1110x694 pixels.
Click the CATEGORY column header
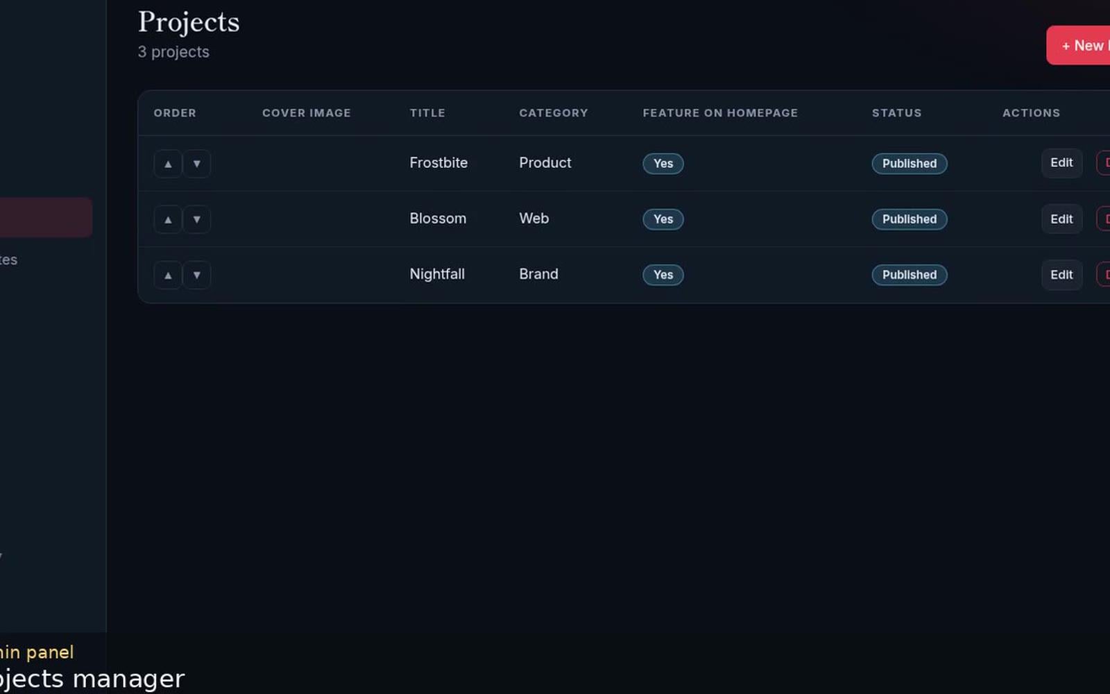[x=554, y=113]
